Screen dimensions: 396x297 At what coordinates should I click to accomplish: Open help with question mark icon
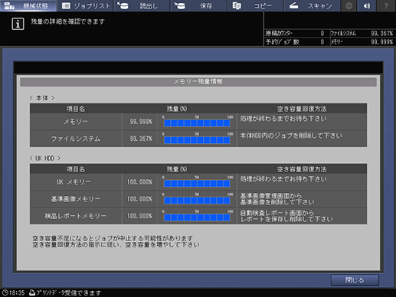click(x=386, y=5)
